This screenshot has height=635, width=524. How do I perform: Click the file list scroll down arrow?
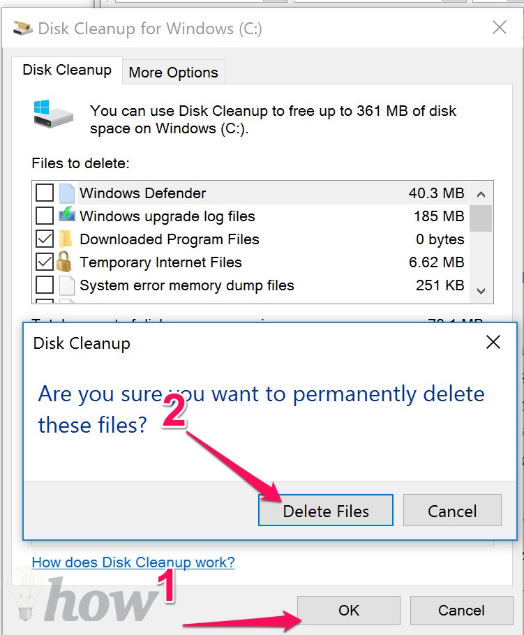[x=481, y=291]
